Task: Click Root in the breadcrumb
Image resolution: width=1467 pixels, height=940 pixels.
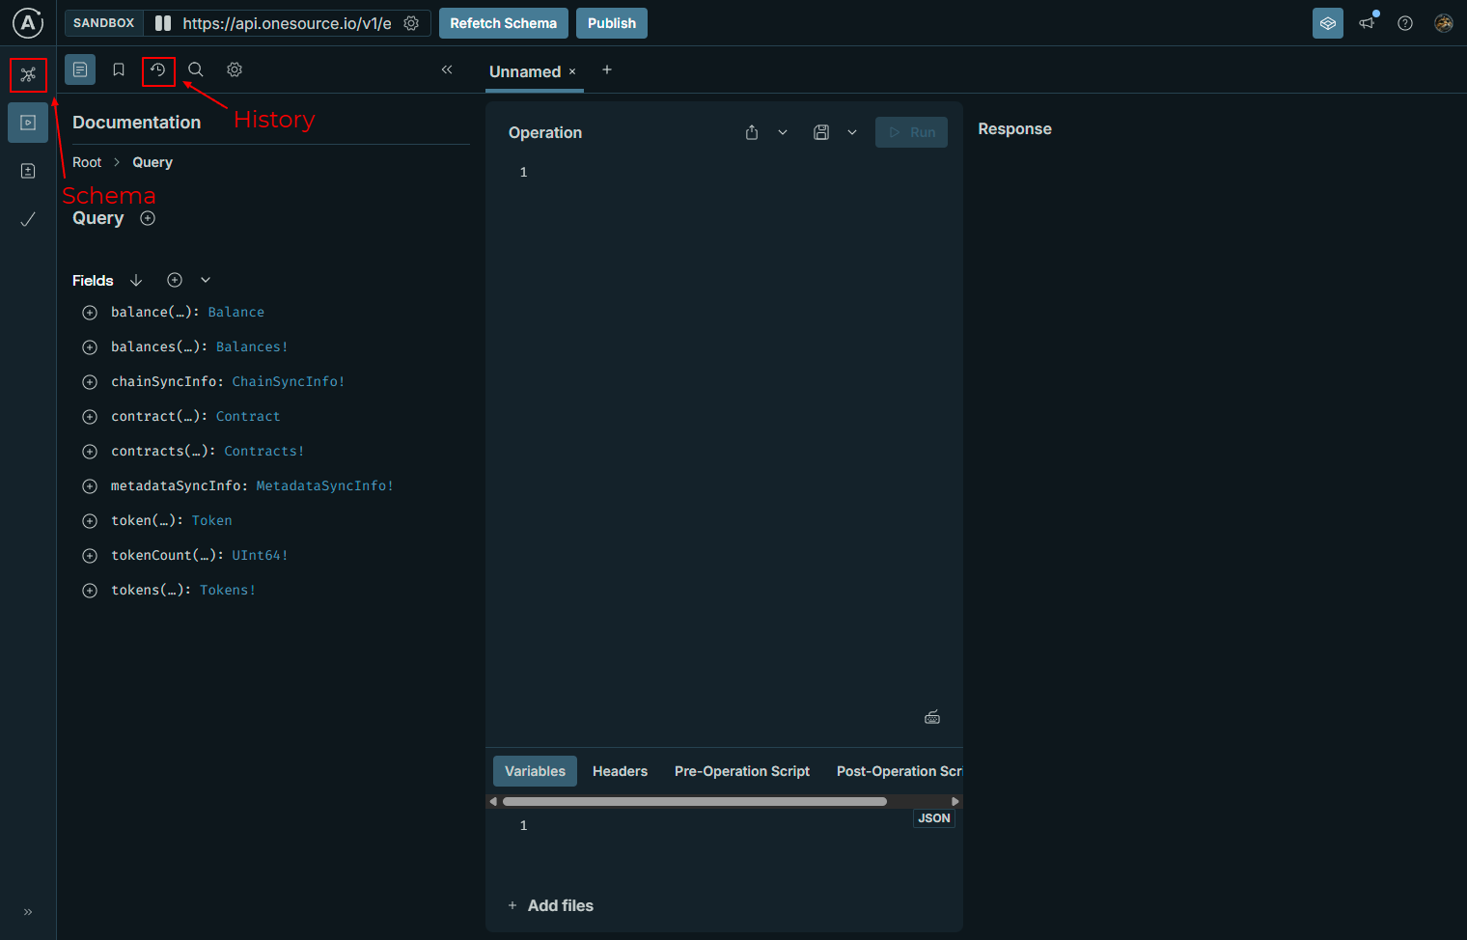Action: pyautogui.click(x=87, y=162)
